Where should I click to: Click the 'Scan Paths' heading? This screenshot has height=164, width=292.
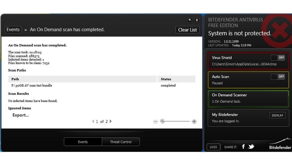click(x=17, y=70)
